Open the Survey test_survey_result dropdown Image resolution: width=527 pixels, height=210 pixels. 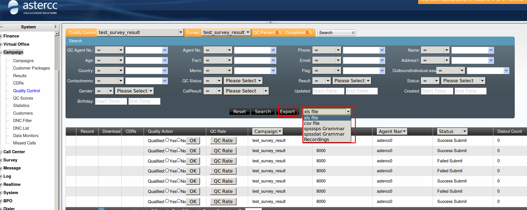tap(248, 32)
